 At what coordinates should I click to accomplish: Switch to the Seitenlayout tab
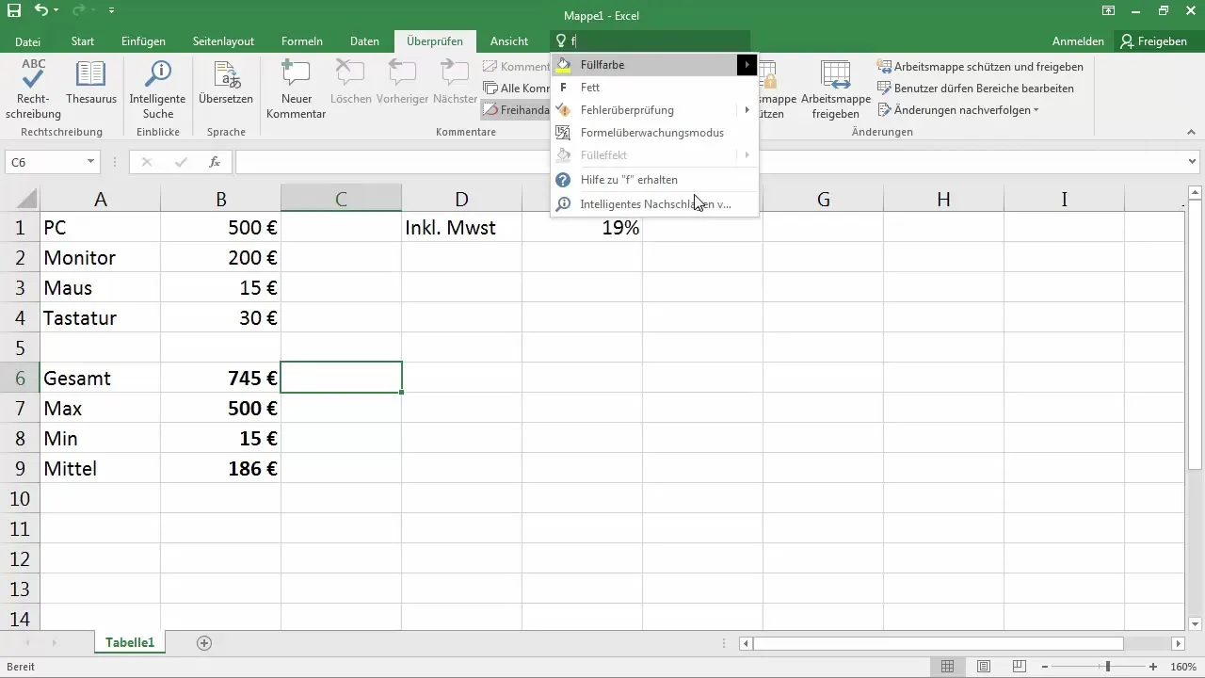(223, 41)
